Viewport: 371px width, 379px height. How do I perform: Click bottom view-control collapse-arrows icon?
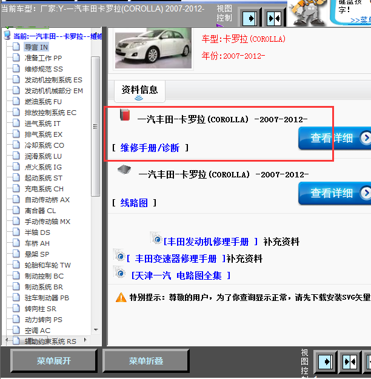[x=350, y=361]
